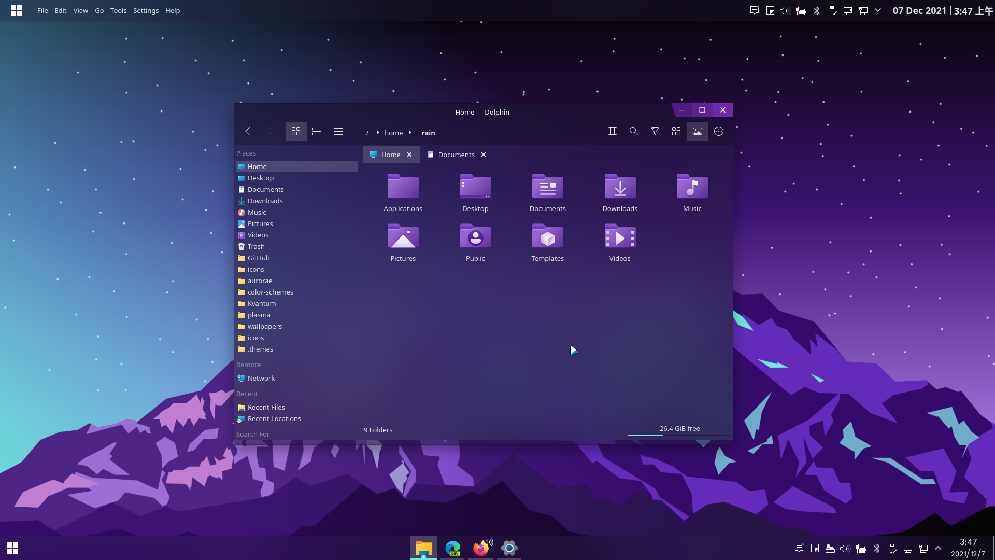Expand arrow before rain in breadcrumb

click(x=410, y=133)
